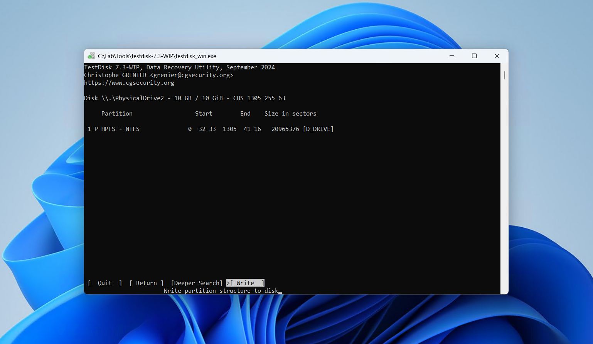The height and width of the screenshot is (344, 593).
Task: Click the 'CHS 1305 255 63' geometry text
Action: pos(259,98)
